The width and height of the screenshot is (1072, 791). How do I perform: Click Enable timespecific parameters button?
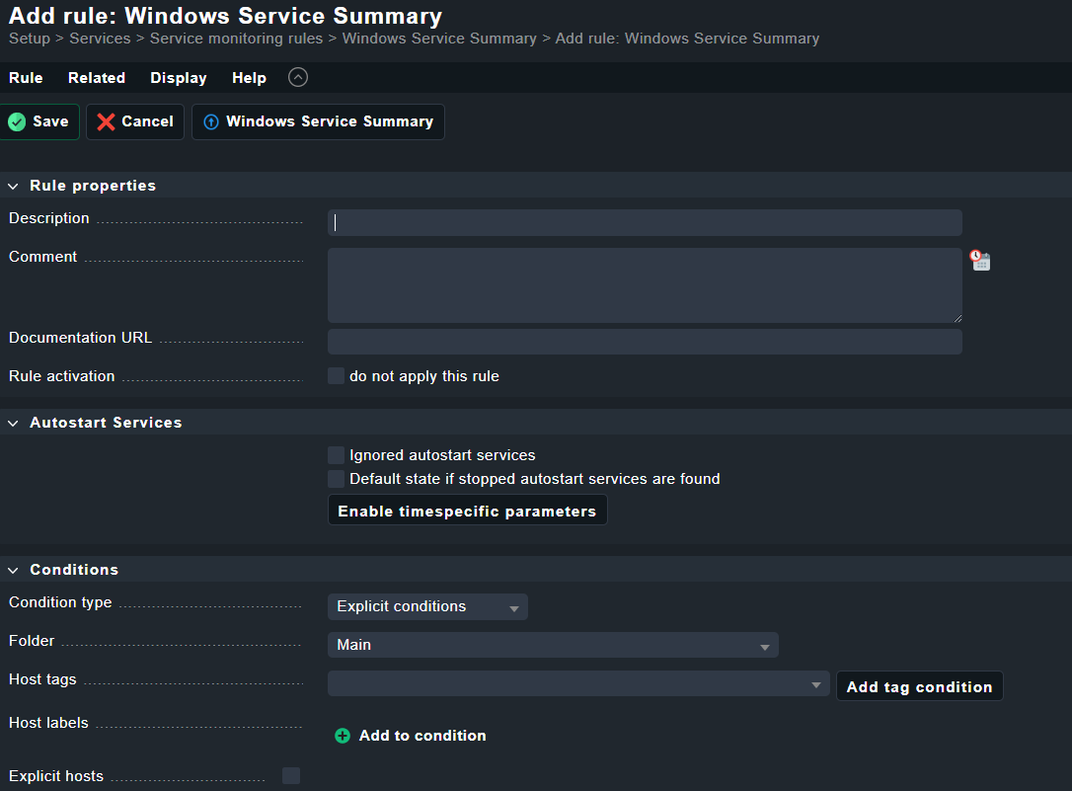pos(467,511)
